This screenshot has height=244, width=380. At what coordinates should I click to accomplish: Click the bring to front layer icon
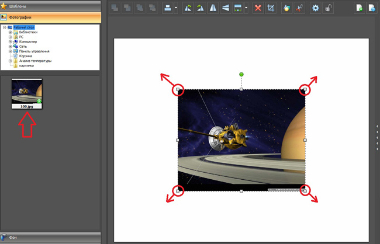115,8
